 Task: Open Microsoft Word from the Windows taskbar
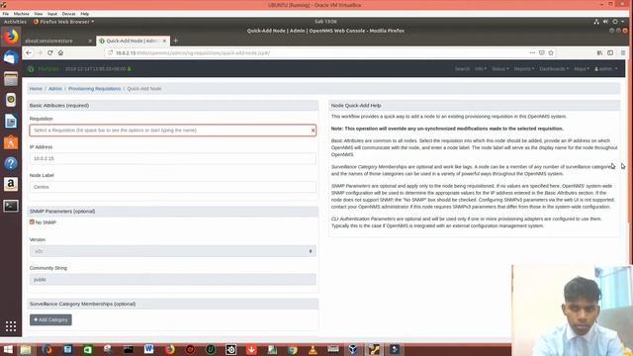tap(149, 349)
